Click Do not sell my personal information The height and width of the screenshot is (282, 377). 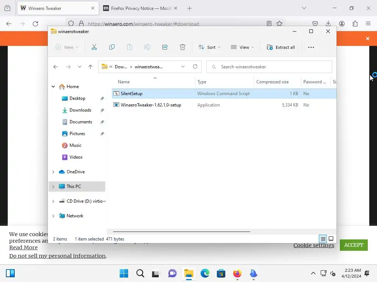coord(57,256)
